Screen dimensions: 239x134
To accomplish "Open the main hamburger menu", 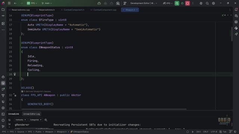I will tap(9, 3).
